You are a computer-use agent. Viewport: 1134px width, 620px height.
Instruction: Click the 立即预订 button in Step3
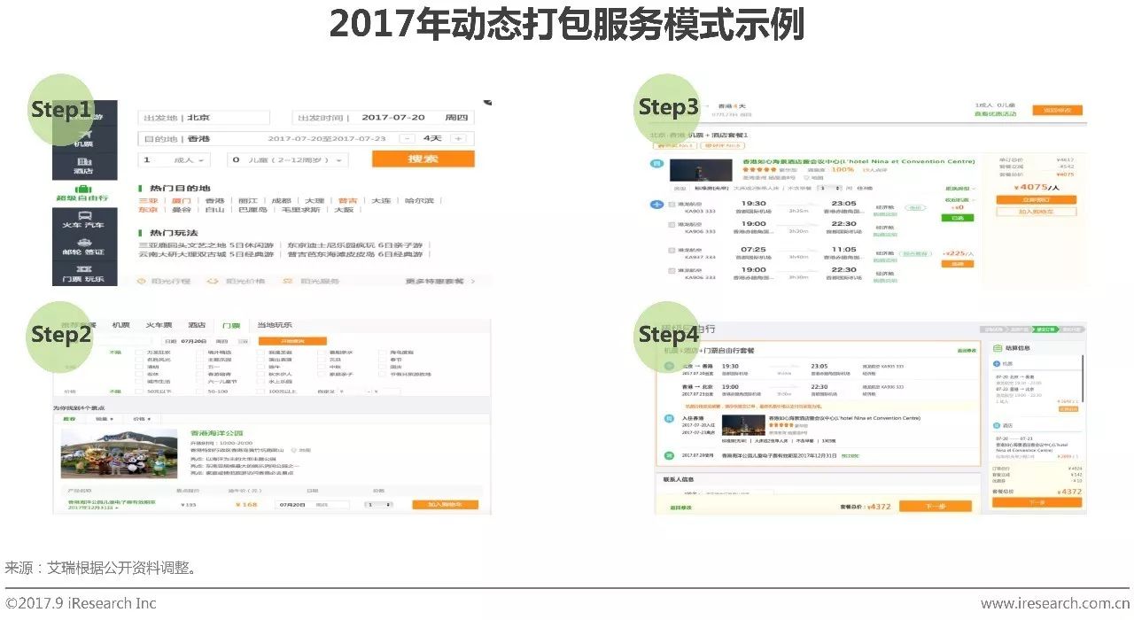click(x=1036, y=199)
